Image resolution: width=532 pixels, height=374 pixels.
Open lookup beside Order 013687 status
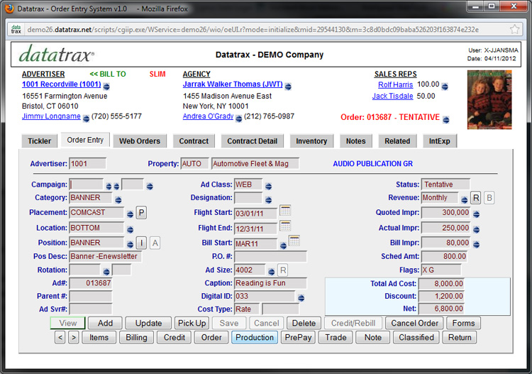(x=446, y=119)
